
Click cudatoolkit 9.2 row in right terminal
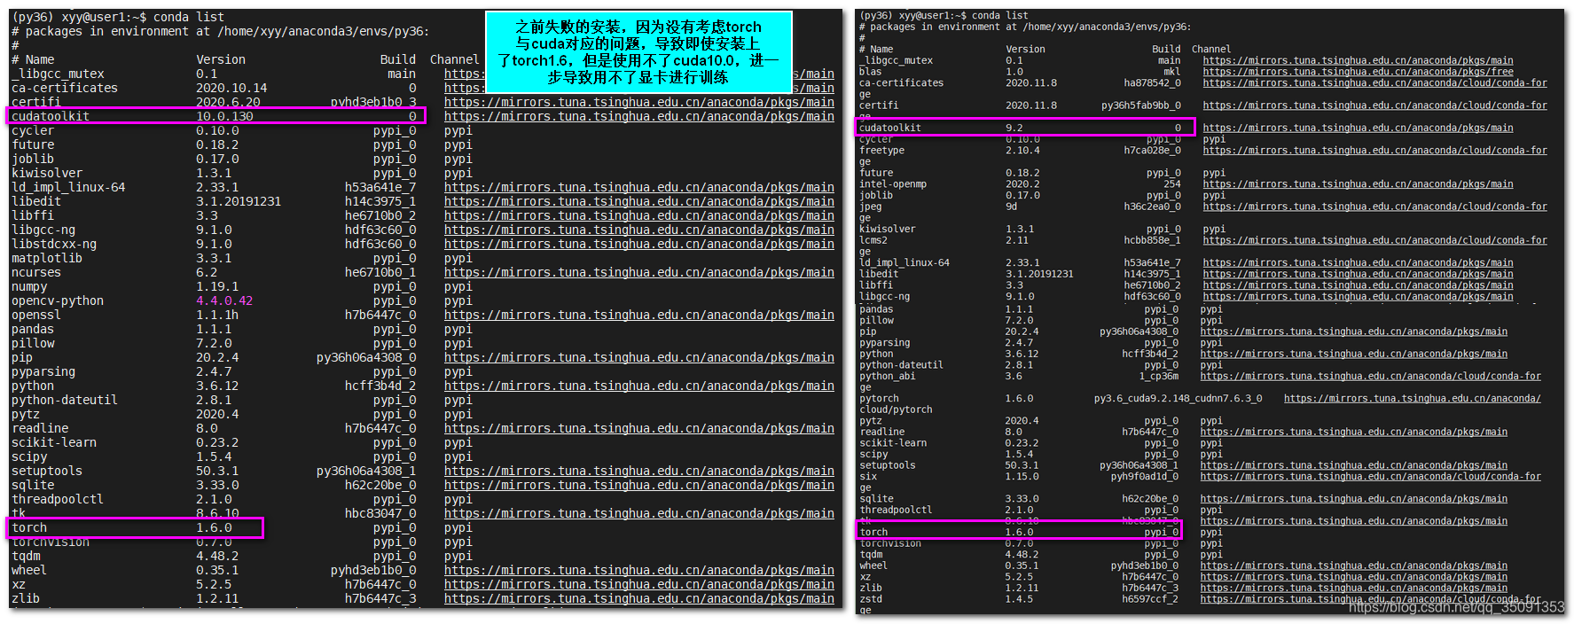tap(1025, 128)
